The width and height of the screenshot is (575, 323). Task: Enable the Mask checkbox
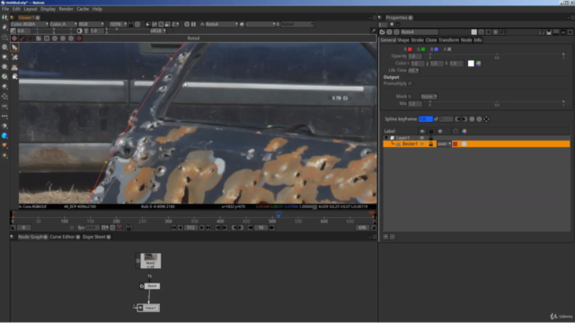[410, 96]
